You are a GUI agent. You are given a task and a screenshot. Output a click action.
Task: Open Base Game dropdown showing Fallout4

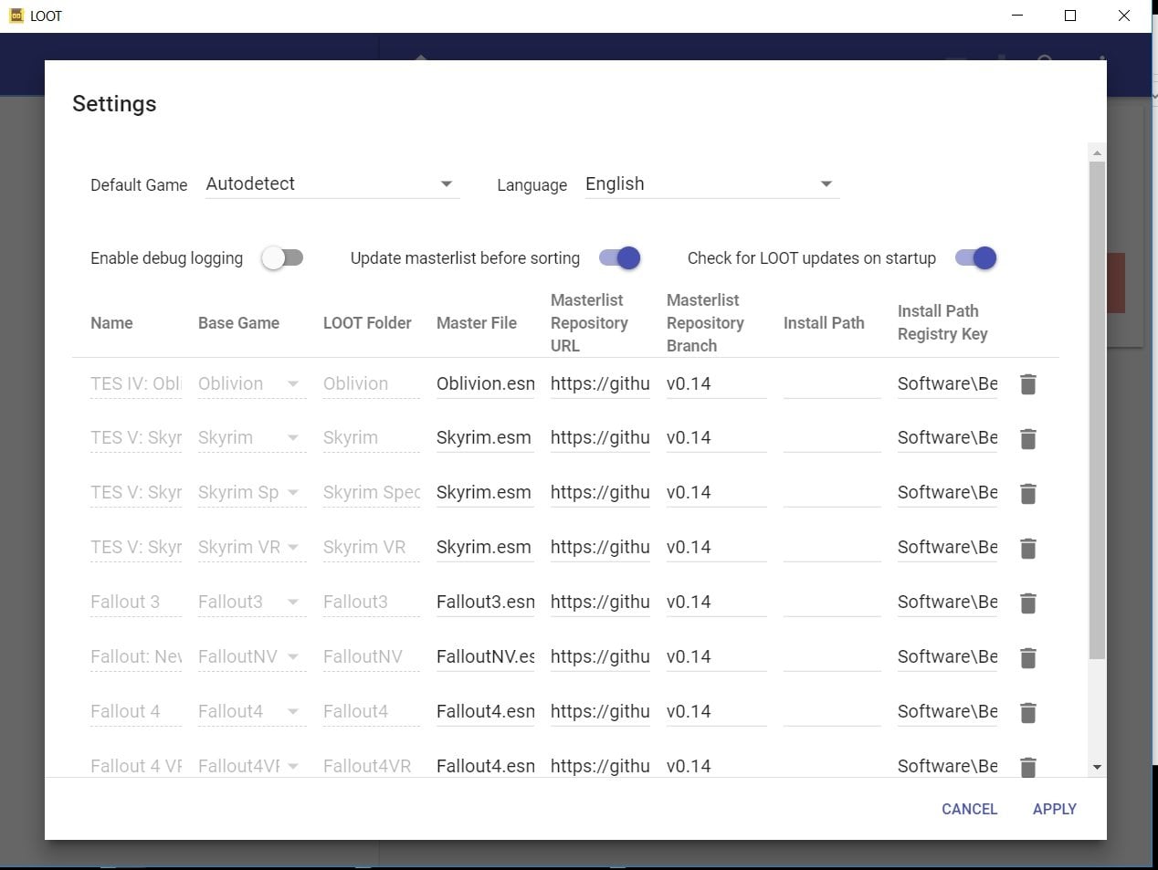pos(251,712)
